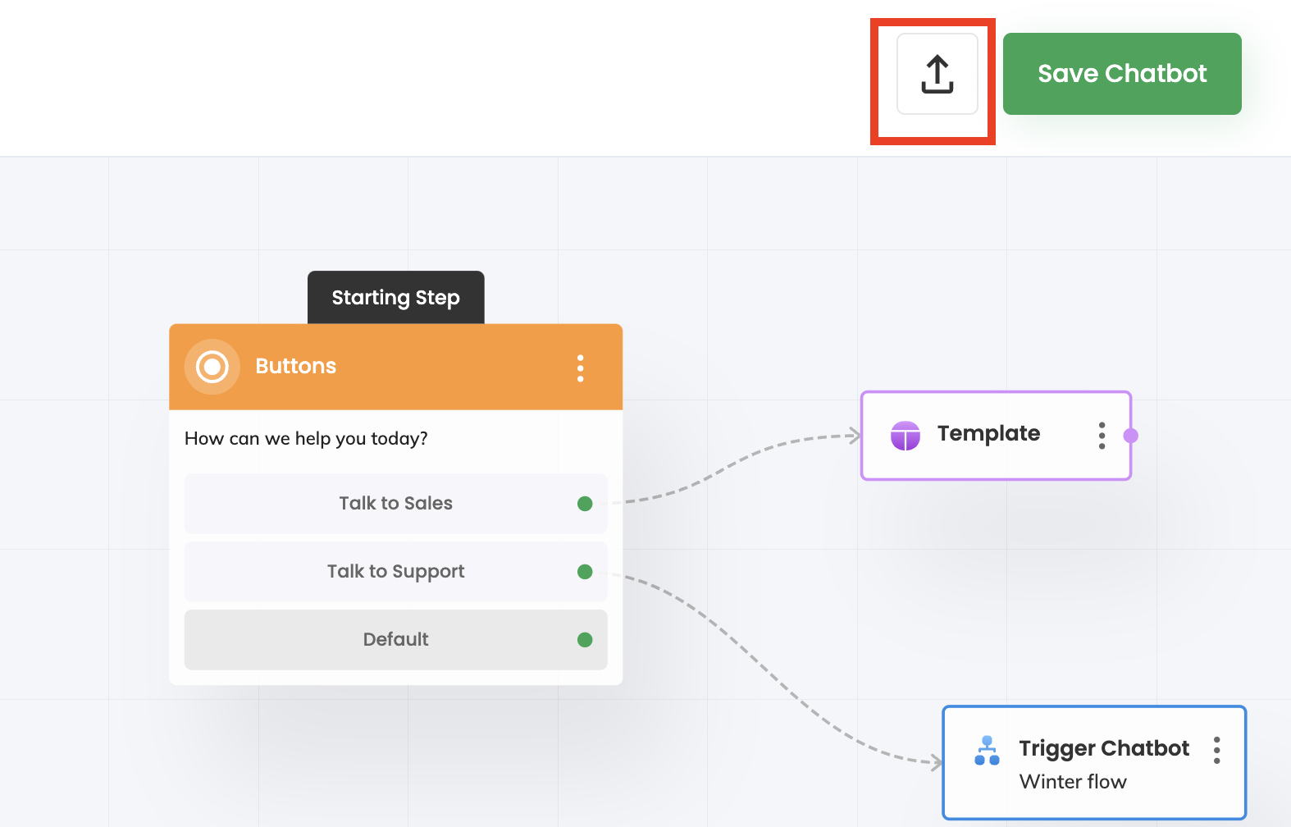Screen dimensions: 1291x827
Task: Open the Template node three-dot menu
Action: pos(1102,435)
